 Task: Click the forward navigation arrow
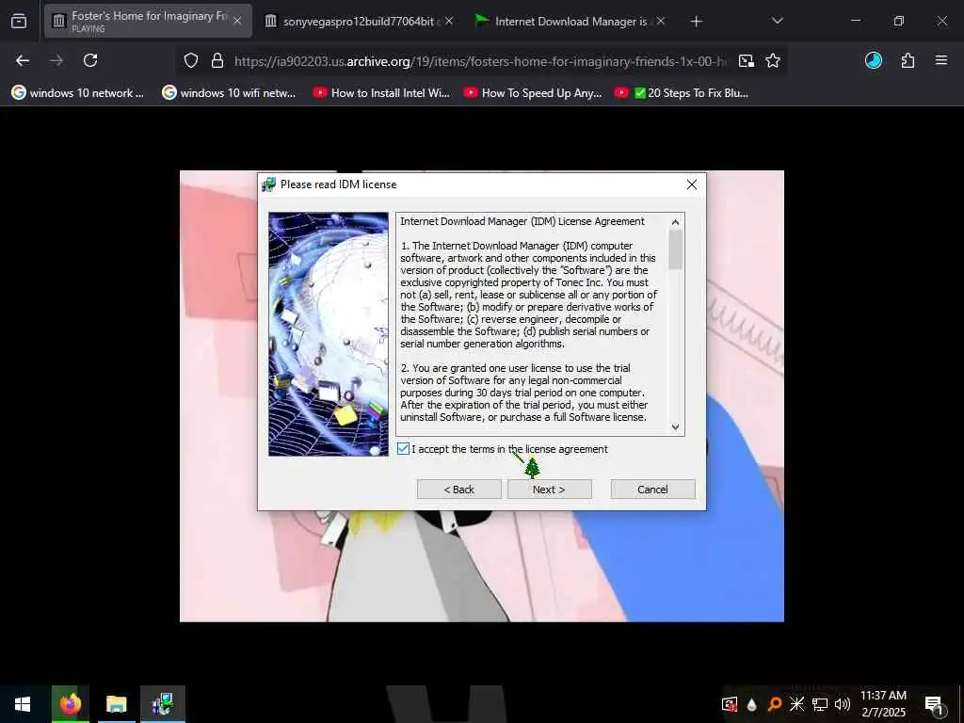pos(56,60)
